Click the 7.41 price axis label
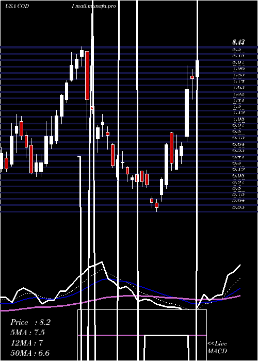 [x=238, y=100]
